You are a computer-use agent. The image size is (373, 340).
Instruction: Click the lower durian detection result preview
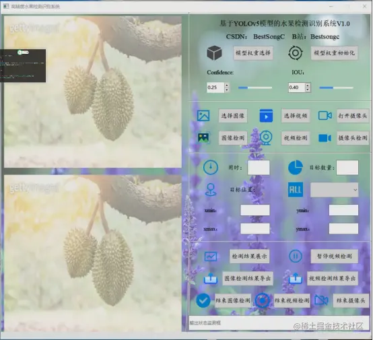click(93, 253)
